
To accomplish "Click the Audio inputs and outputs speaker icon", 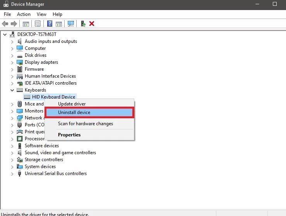I will coord(19,41).
